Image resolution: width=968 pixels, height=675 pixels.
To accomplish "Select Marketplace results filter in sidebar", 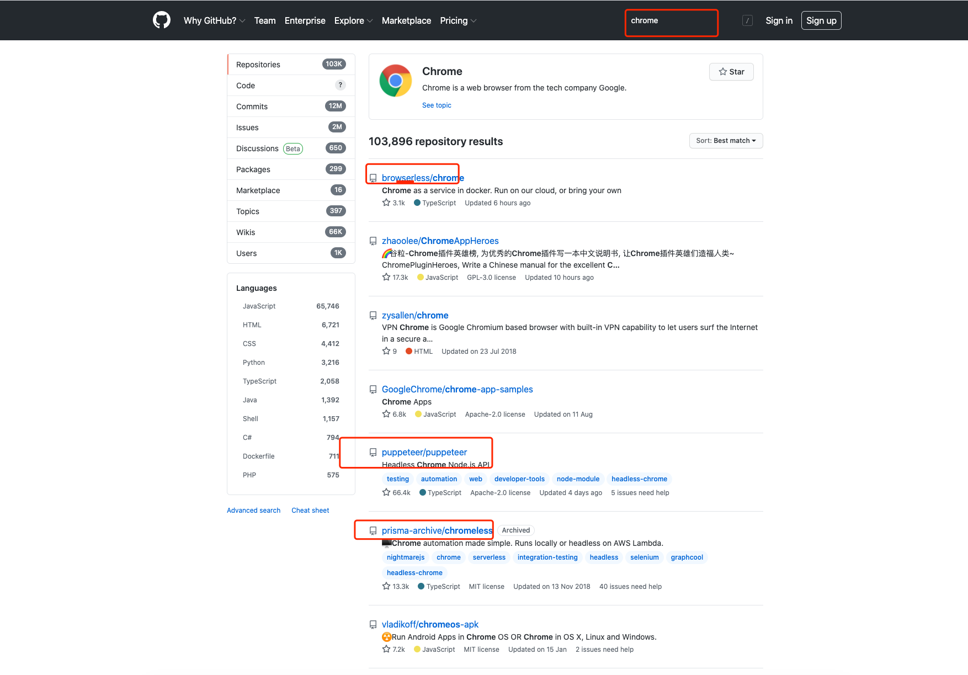I will [291, 190].
